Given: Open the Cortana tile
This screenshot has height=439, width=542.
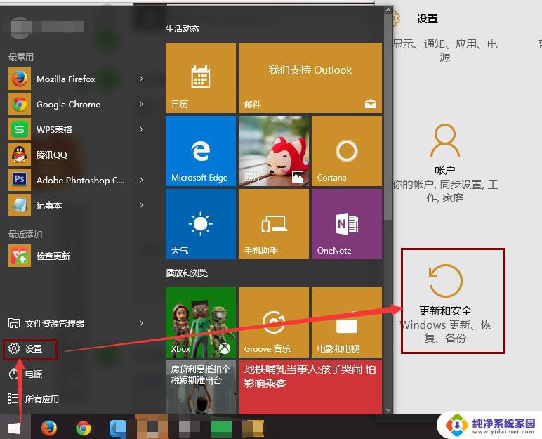Looking at the screenshot, I should click(347, 151).
